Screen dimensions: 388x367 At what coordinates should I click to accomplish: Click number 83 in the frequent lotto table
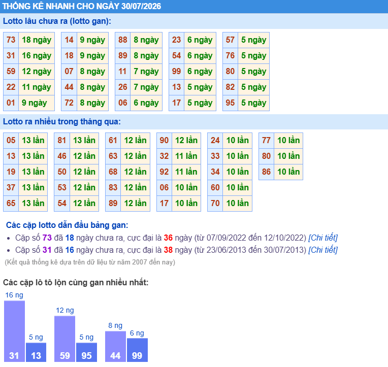(x=113, y=188)
